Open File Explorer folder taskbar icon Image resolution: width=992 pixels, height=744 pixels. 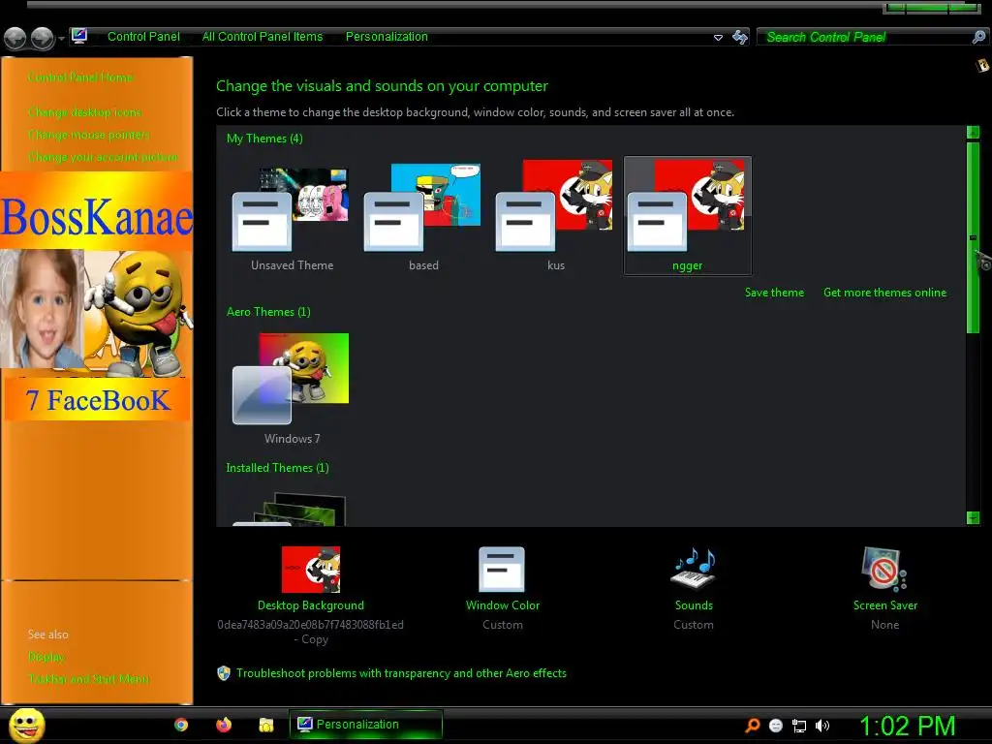coord(265,725)
